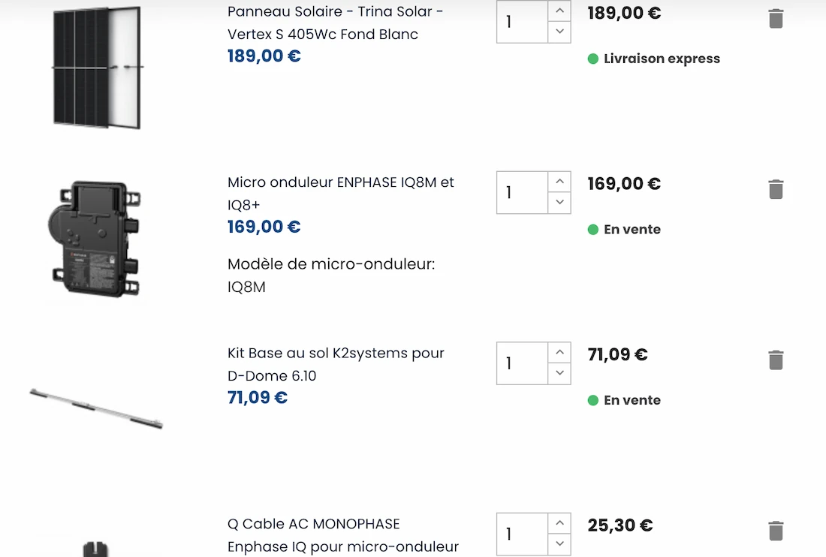Delete the Kit Base au sol K2systems item
Screen dimensions: 826x557
[776, 360]
